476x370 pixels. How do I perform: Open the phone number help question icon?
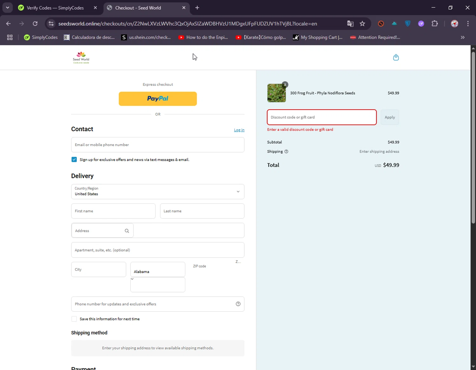click(x=238, y=304)
